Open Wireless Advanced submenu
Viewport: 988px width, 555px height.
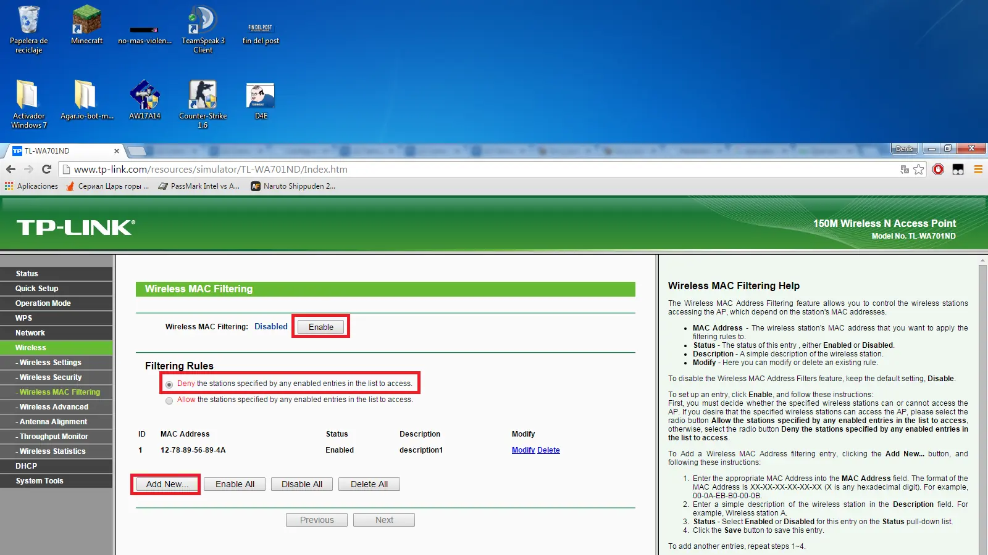coord(56,407)
